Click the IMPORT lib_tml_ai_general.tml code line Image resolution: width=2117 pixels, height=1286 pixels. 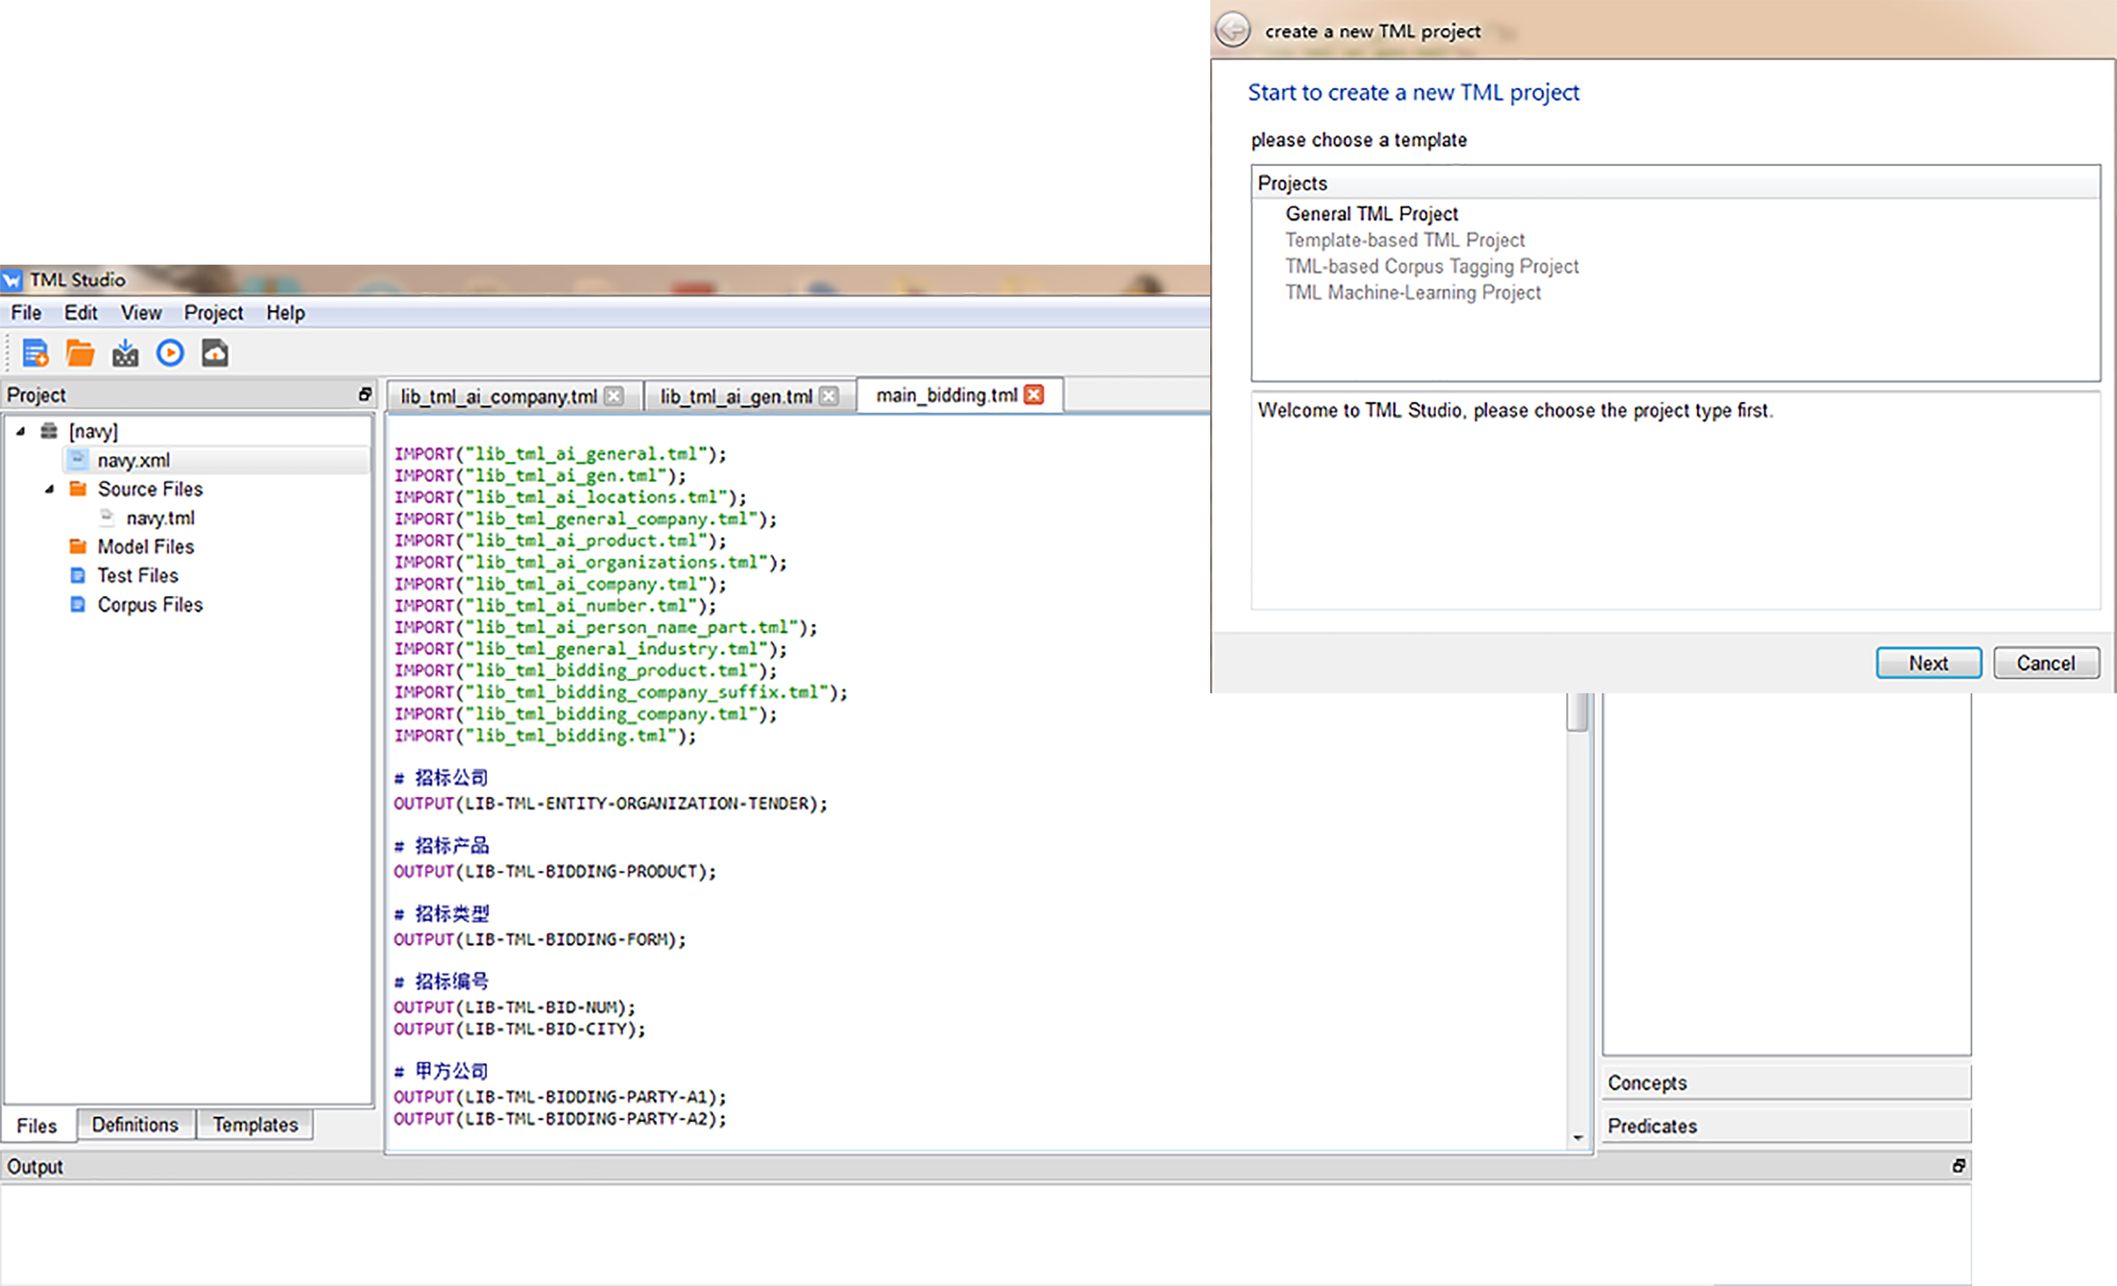click(560, 453)
